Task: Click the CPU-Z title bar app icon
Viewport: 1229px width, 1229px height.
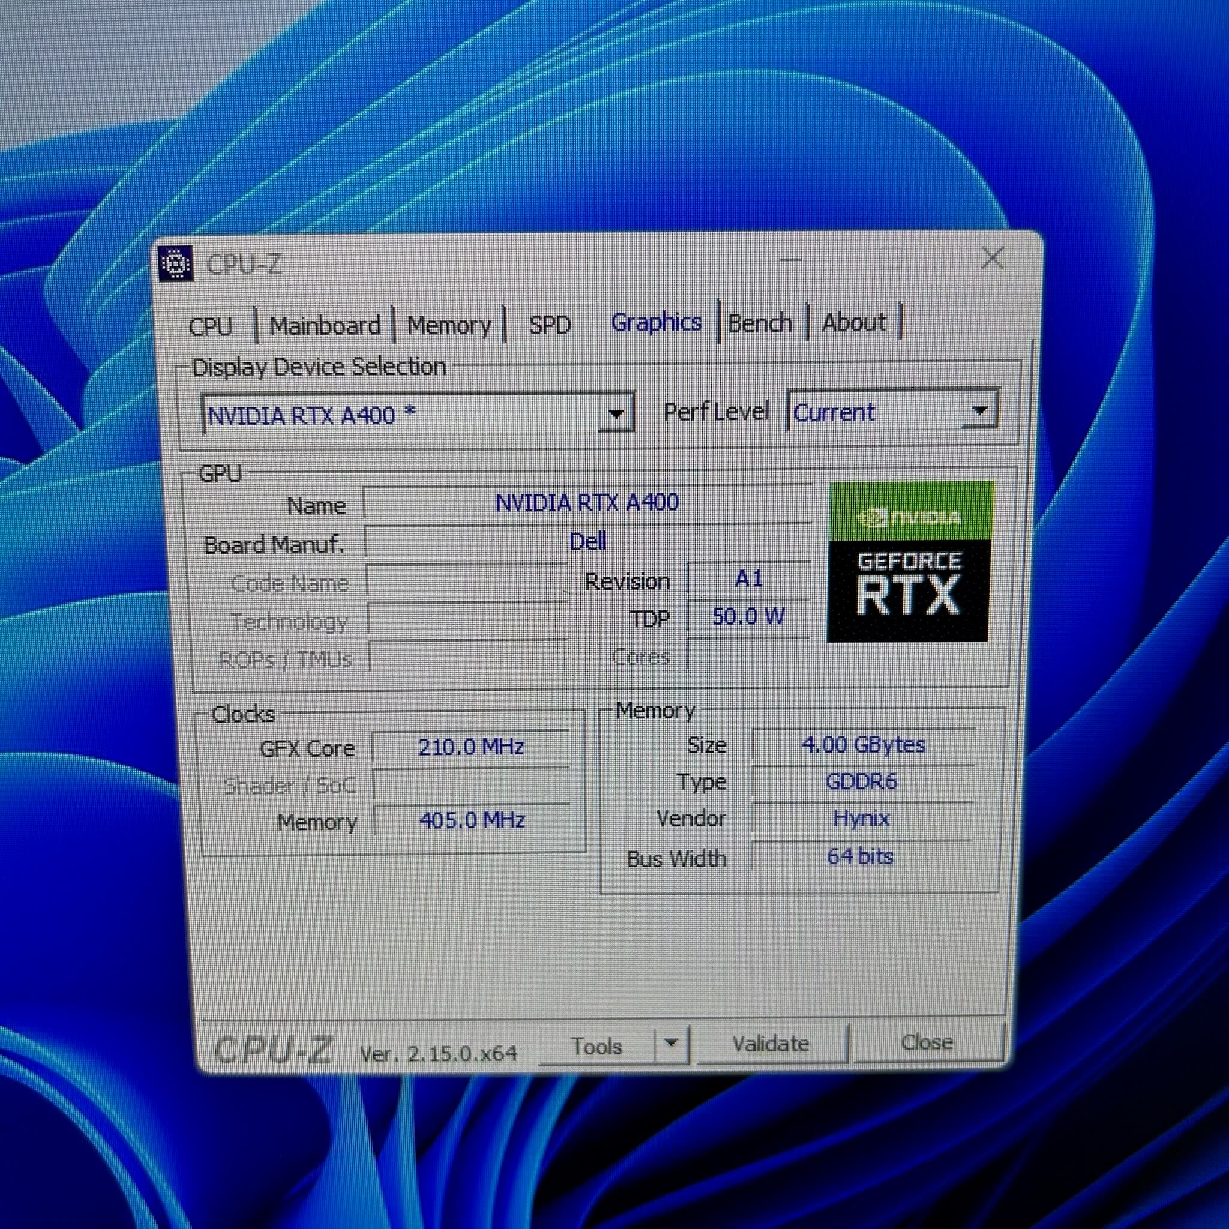Action: [175, 263]
